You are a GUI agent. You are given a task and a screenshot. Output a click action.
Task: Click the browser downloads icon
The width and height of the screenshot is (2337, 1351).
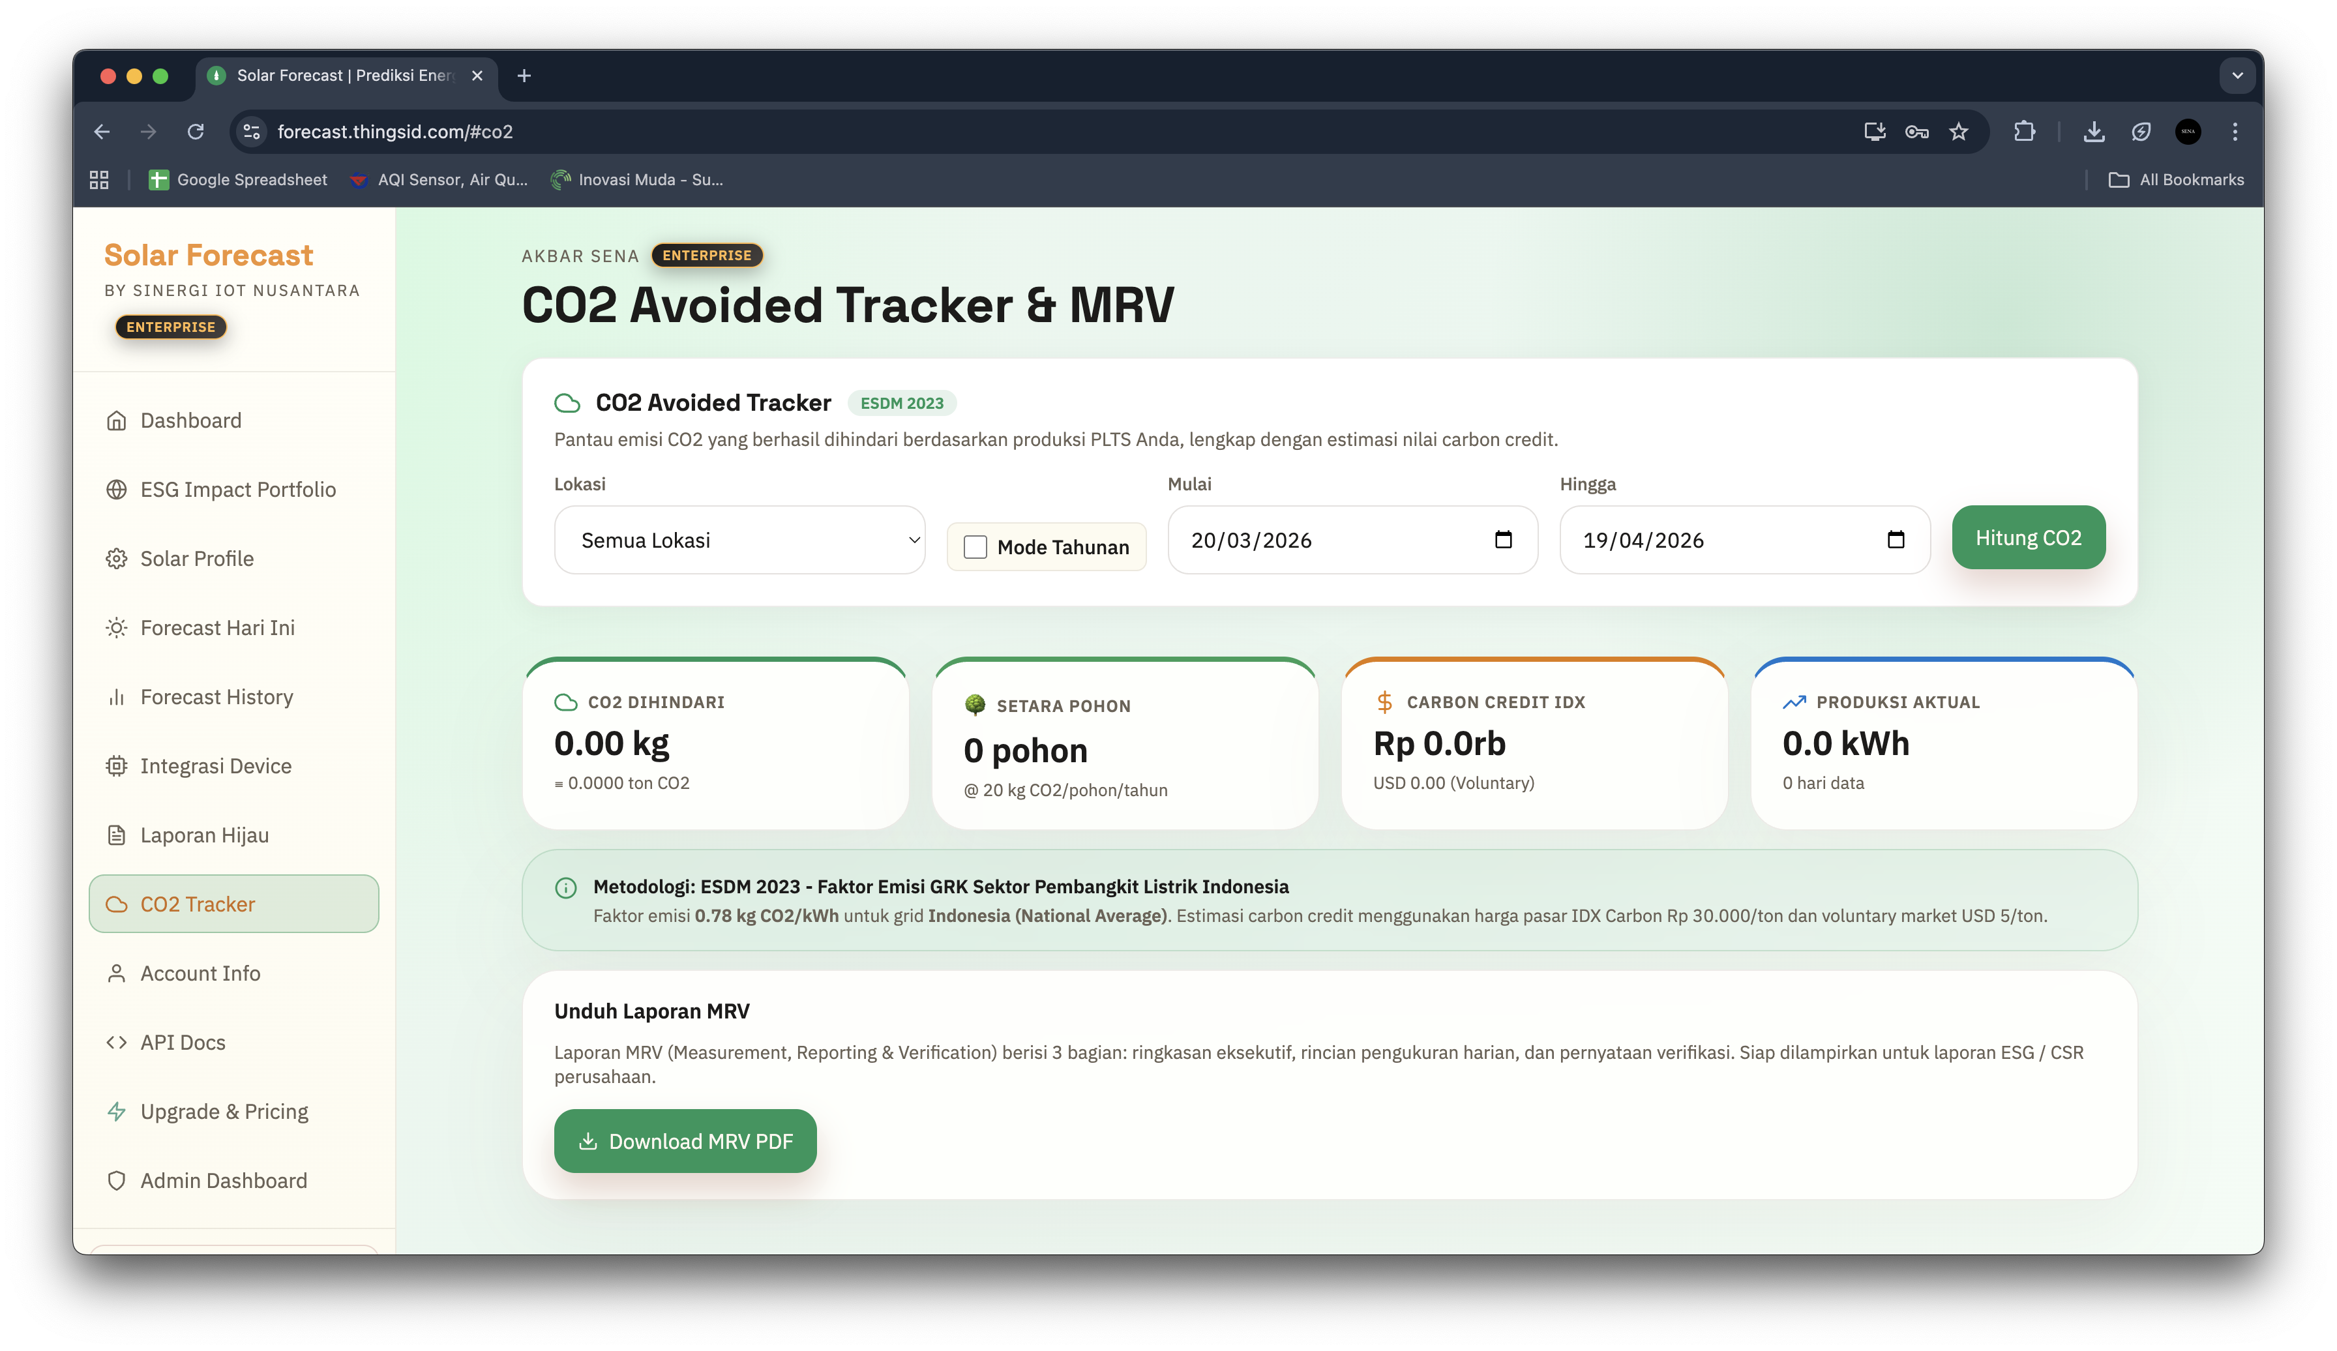pos(2093,132)
